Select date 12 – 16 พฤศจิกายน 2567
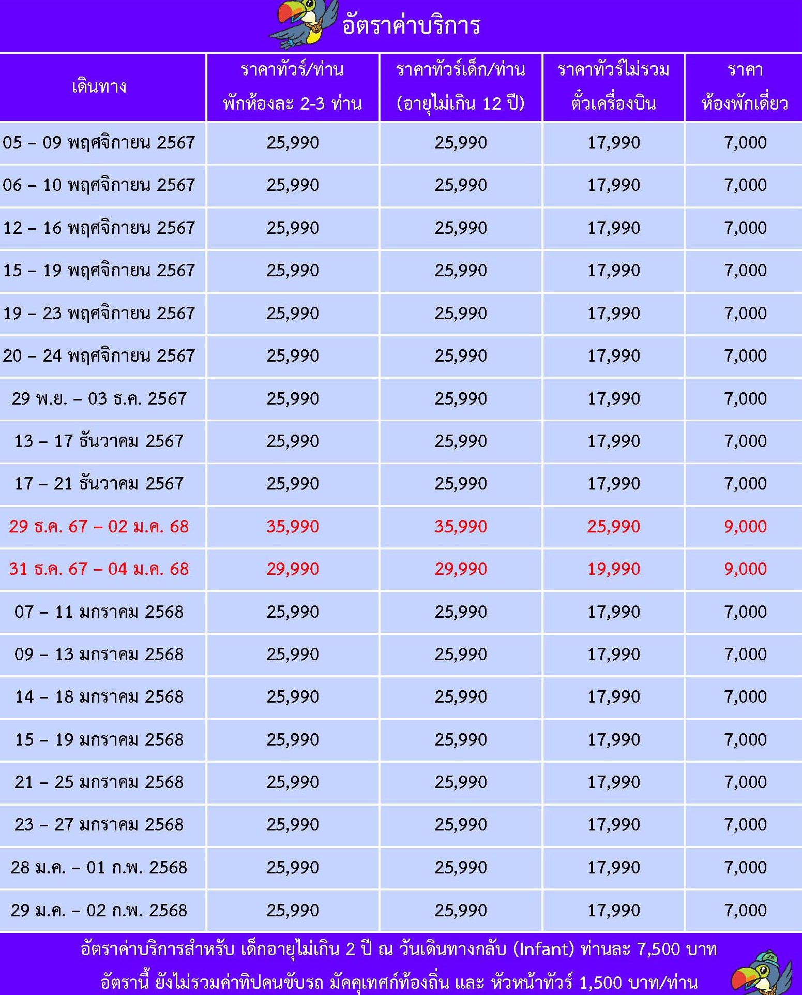802x995 pixels. tap(99, 228)
